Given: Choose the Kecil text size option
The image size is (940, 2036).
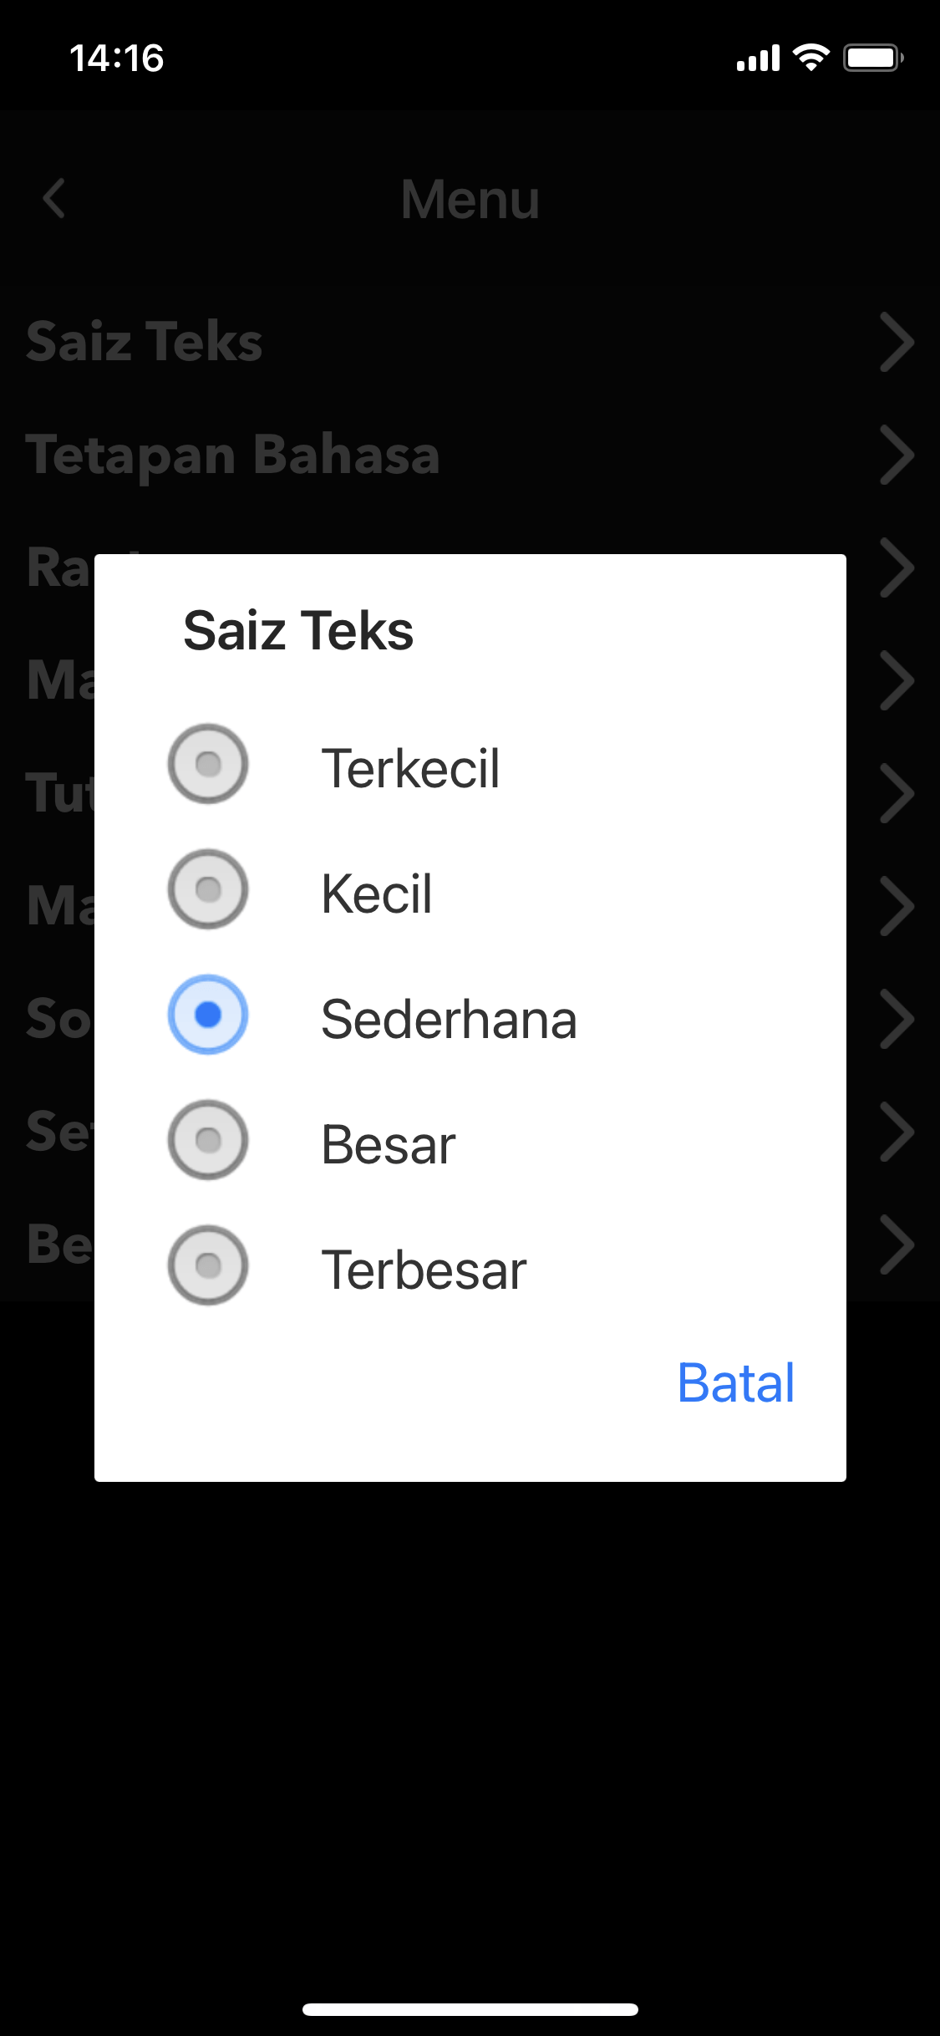Looking at the screenshot, I should (208, 889).
